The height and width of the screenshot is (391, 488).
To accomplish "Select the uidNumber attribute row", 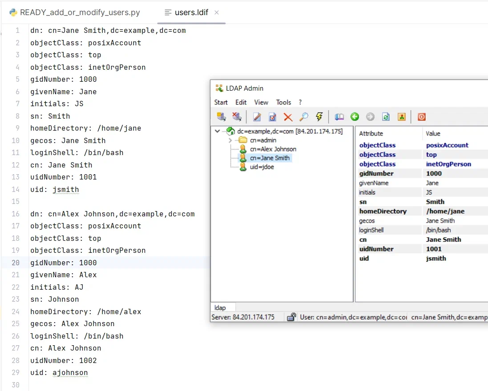I will coord(423,249).
